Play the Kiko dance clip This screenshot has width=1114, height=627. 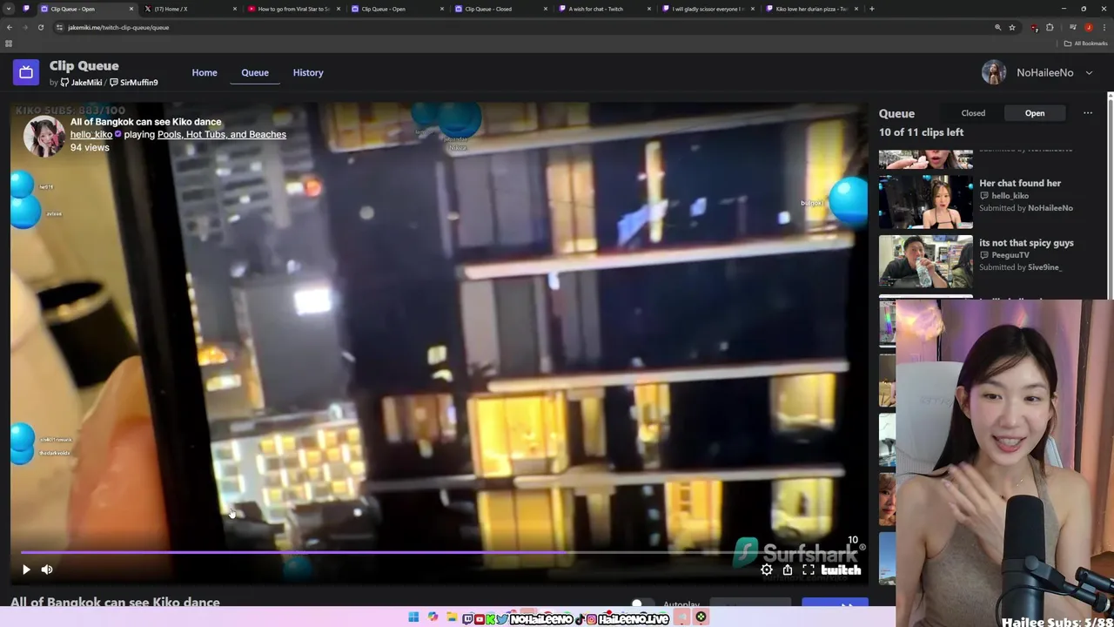26,570
